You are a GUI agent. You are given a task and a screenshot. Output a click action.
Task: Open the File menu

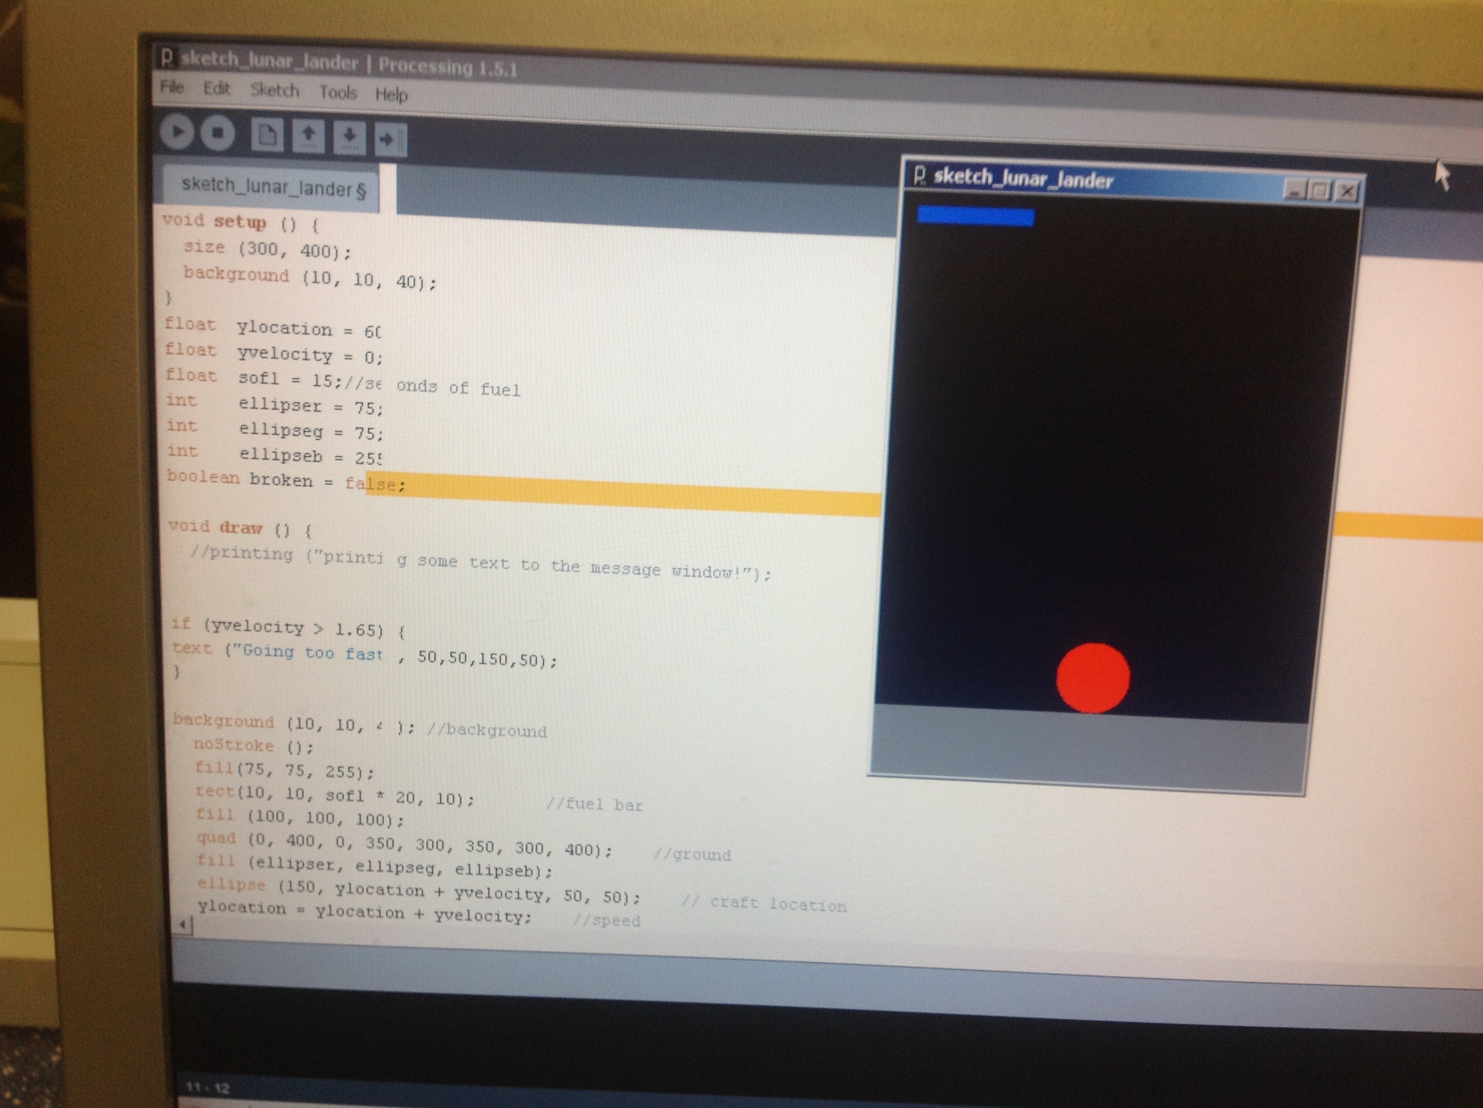(172, 87)
